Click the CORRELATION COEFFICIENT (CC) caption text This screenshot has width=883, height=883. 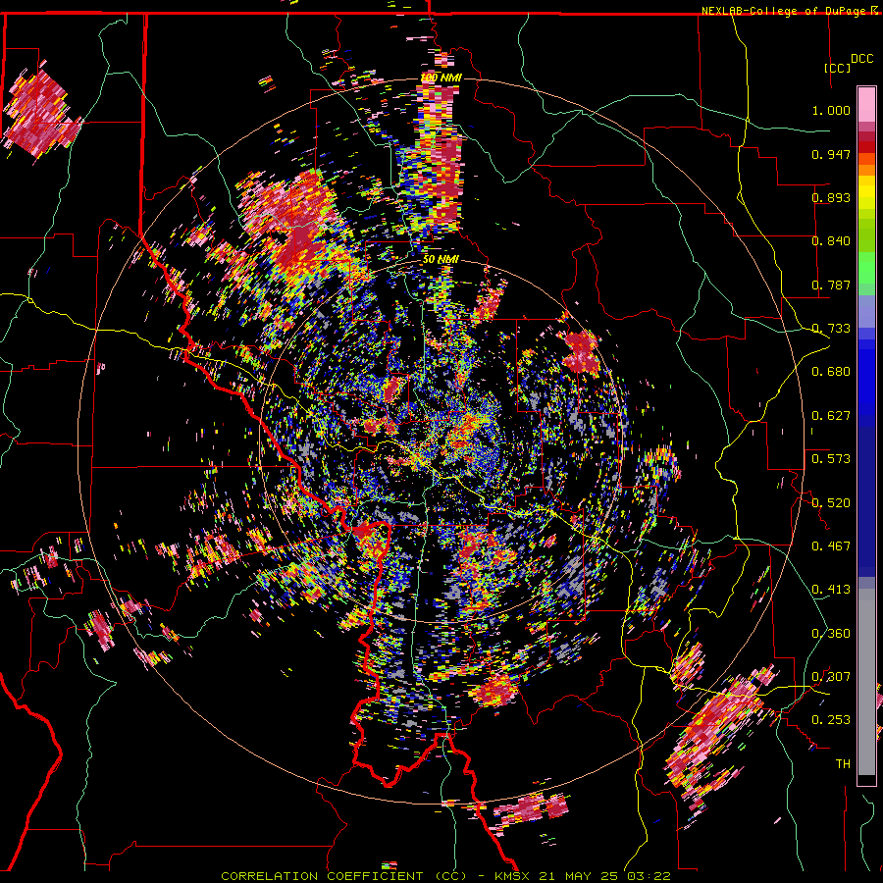coord(343,876)
